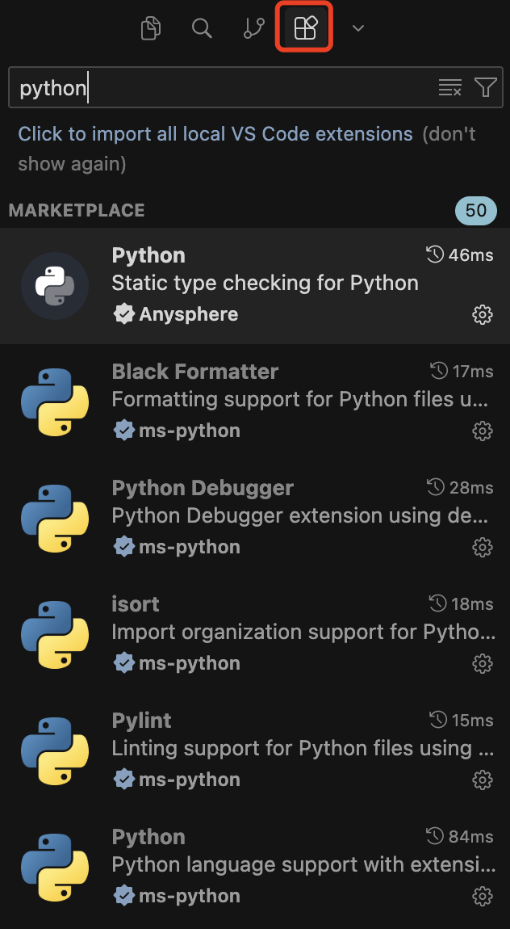Screen dimensions: 510x929
Task: Open the Search view icon
Action: 203,27
